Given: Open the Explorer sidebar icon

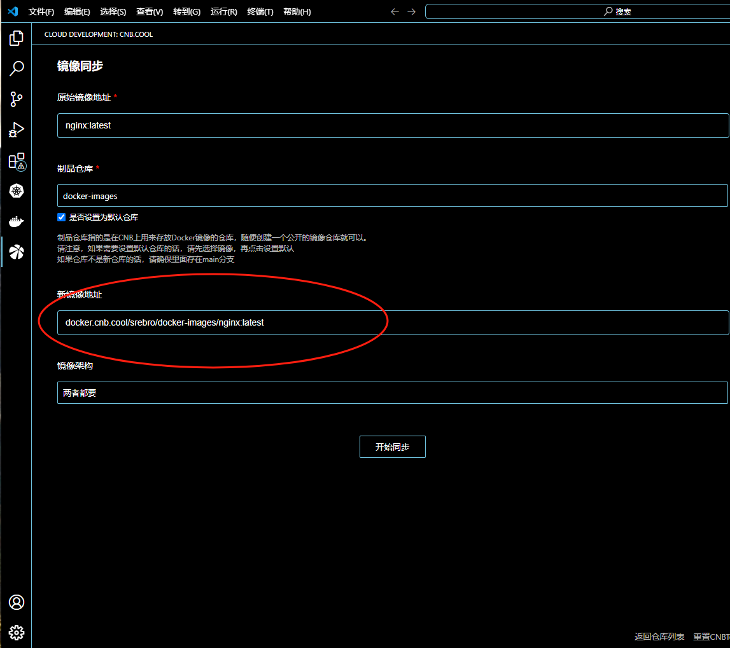Looking at the screenshot, I should click(16, 38).
